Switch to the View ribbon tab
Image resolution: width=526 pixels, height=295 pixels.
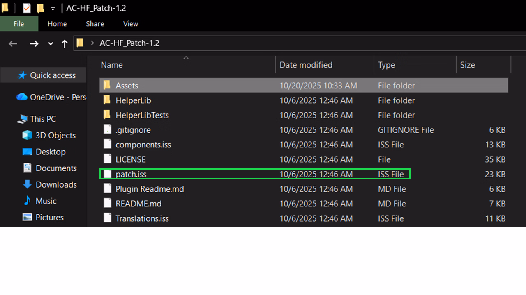coord(131,24)
